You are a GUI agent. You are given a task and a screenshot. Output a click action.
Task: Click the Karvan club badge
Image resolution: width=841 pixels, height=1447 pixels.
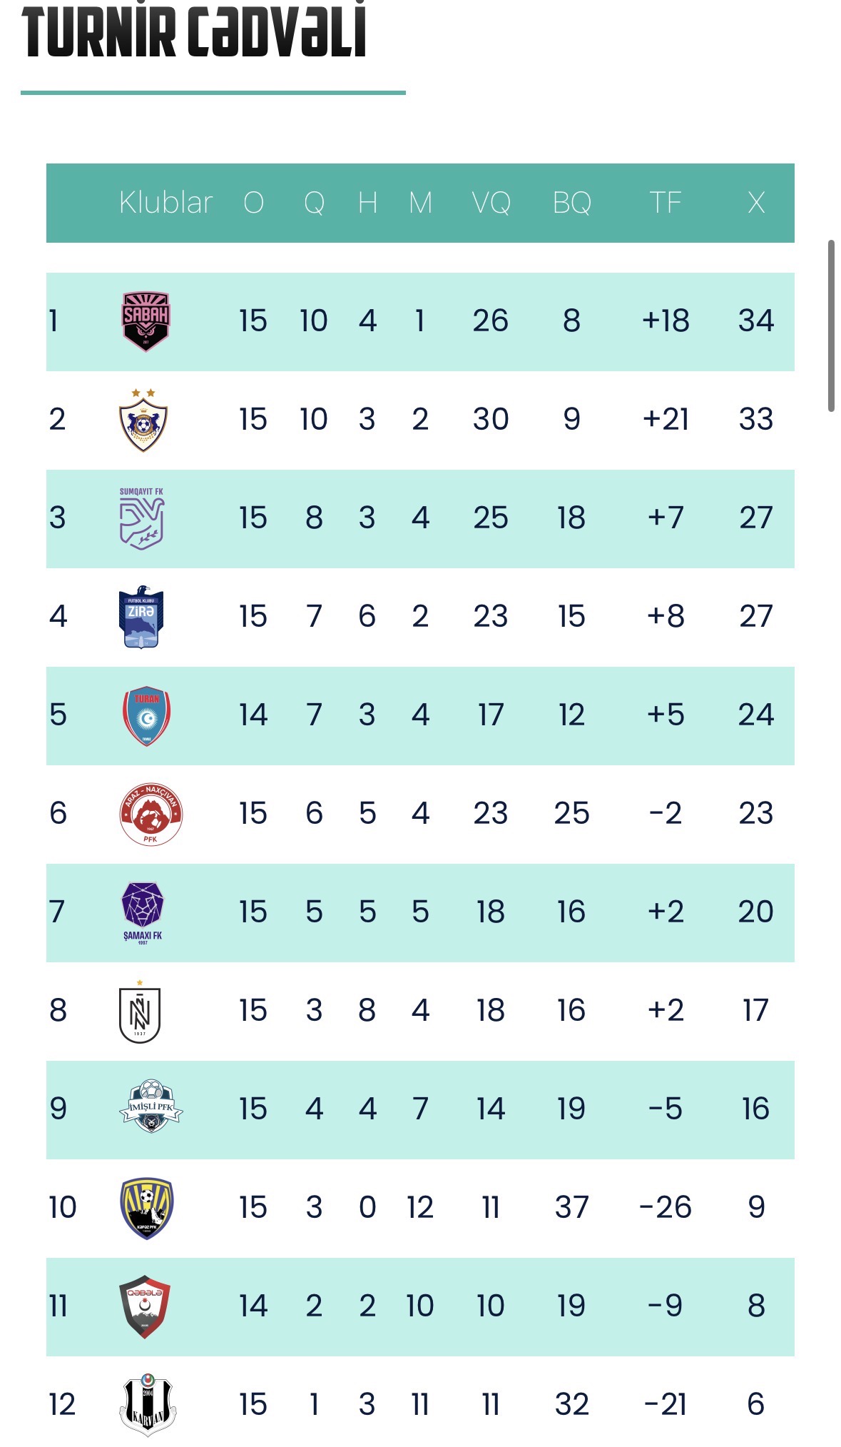(147, 1404)
